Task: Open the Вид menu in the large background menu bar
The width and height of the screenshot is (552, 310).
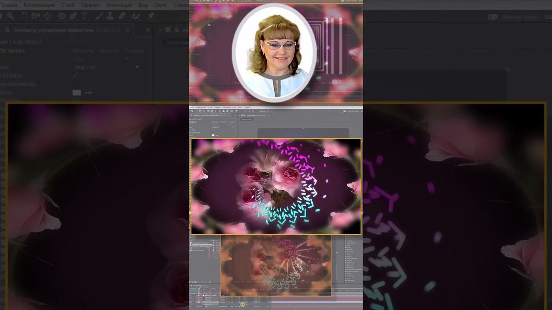Action: [x=143, y=5]
